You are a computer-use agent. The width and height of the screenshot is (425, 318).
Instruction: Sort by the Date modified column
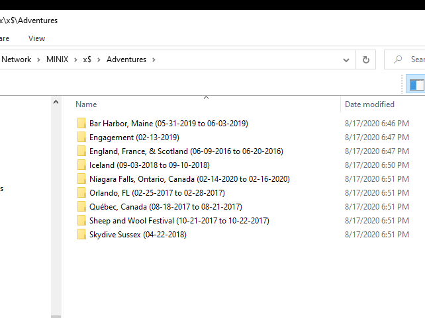pos(369,104)
